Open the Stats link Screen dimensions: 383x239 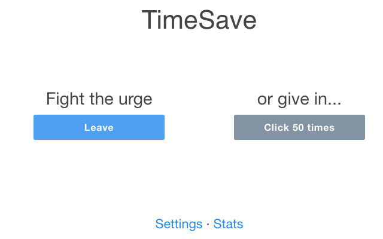pos(228,224)
